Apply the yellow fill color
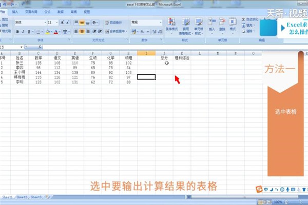 tap(47, 32)
